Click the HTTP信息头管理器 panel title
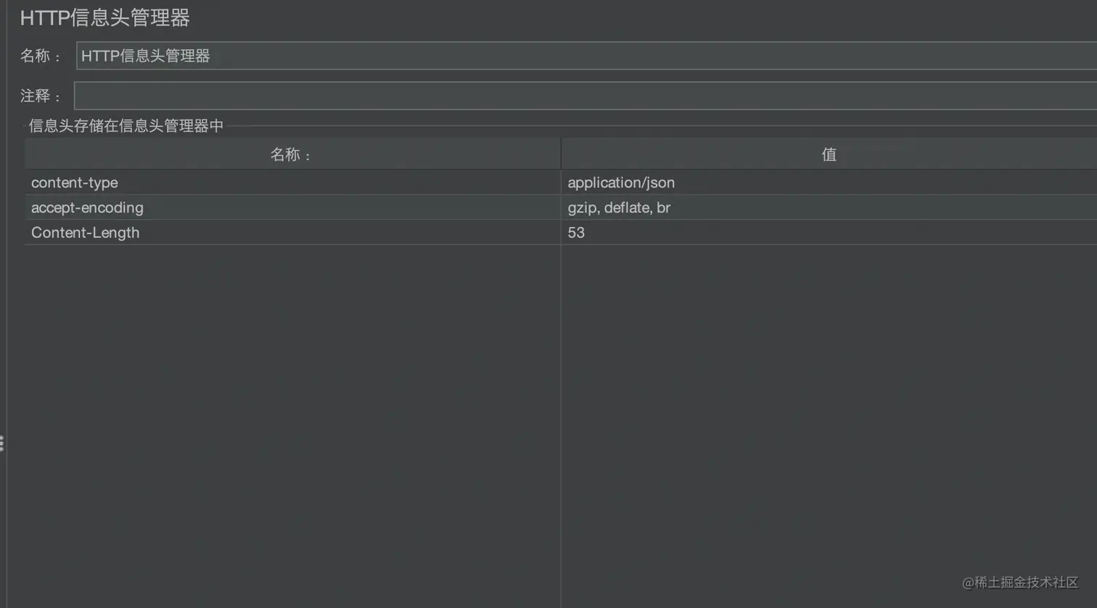This screenshot has width=1097, height=608. click(105, 18)
